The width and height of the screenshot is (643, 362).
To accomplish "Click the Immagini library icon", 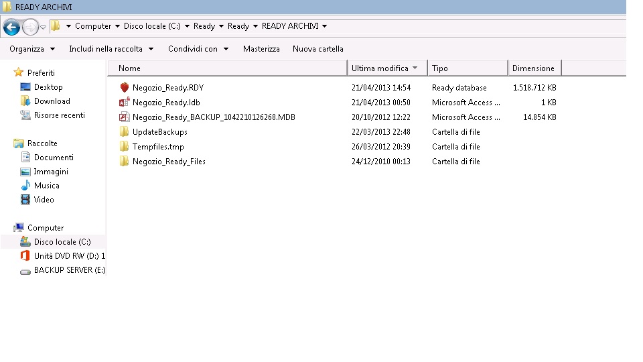I will pyautogui.click(x=25, y=172).
